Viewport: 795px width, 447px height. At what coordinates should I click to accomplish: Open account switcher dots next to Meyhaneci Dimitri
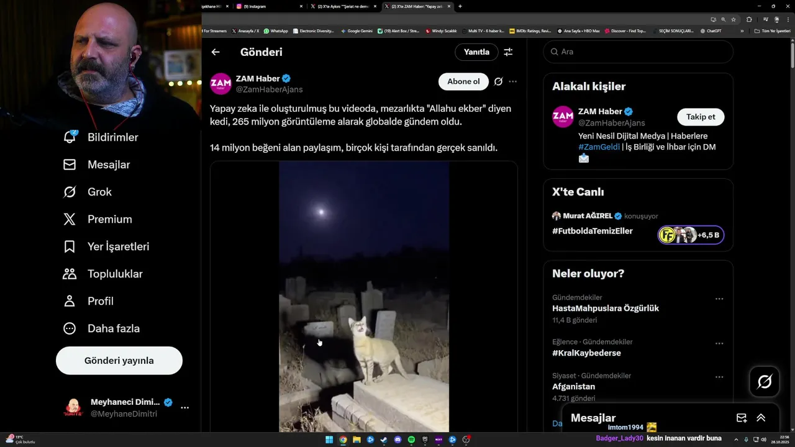point(184,408)
